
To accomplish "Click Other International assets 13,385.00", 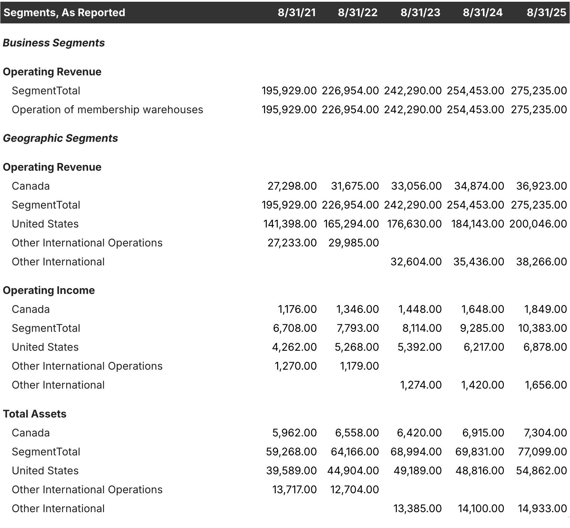I will [x=418, y=509].
